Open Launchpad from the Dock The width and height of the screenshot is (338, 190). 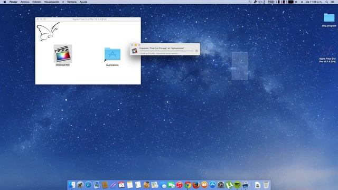(80, 185)
